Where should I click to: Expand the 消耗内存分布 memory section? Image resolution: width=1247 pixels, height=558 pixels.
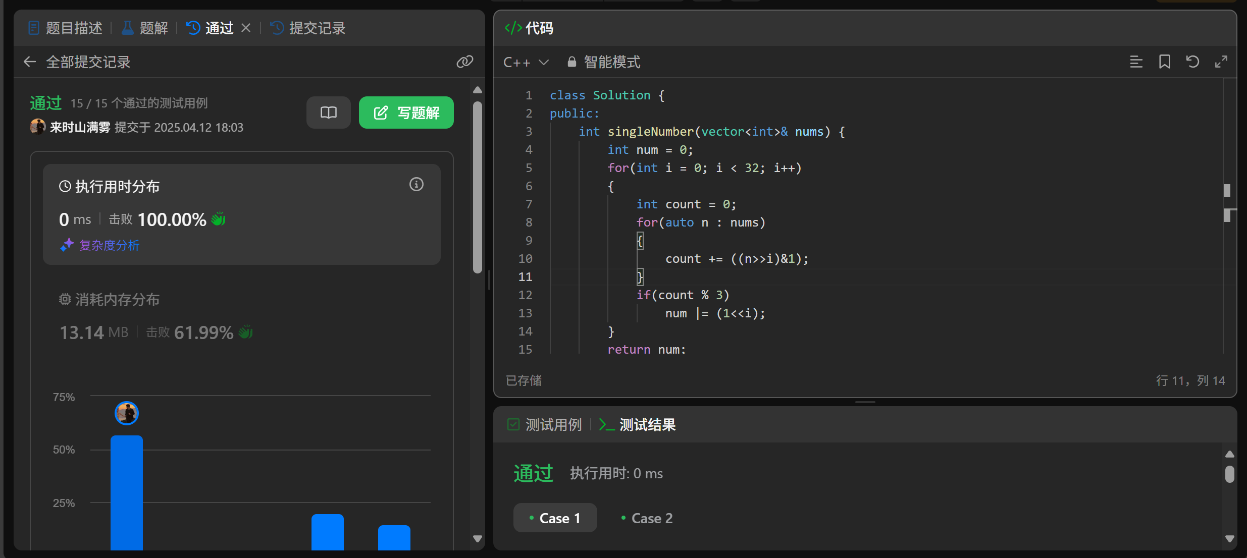click(x=117, y=300)
